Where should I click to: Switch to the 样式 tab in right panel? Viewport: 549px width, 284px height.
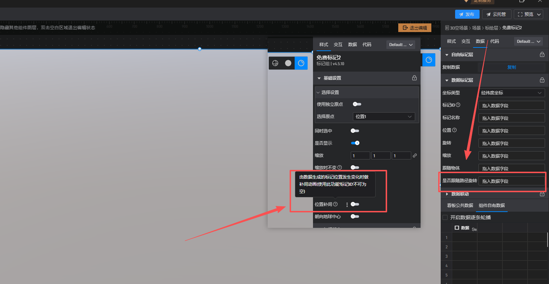[451, 41]
